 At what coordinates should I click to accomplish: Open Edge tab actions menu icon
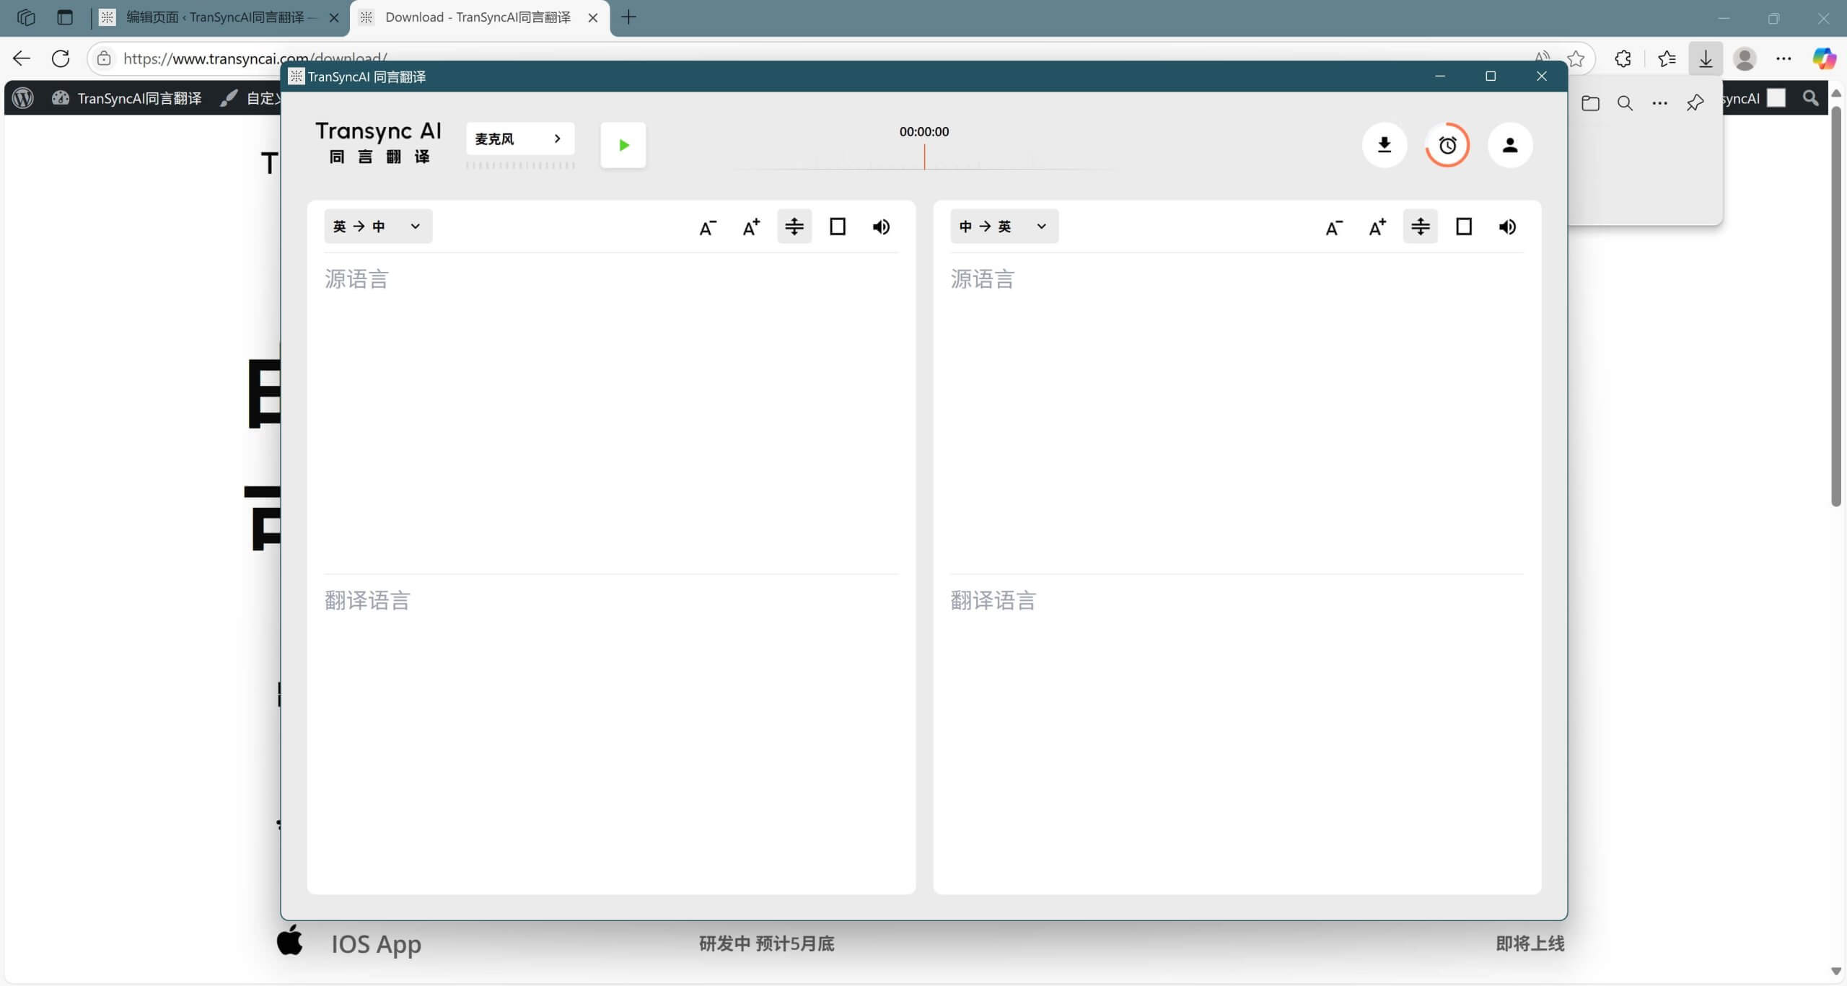click(65, 17)
